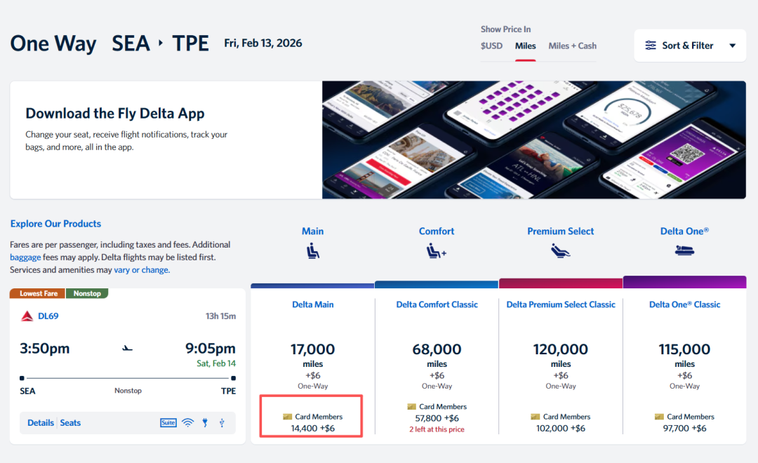
Task: Click the Delta One lie-flat bed icon
Action: pos(684,250)
